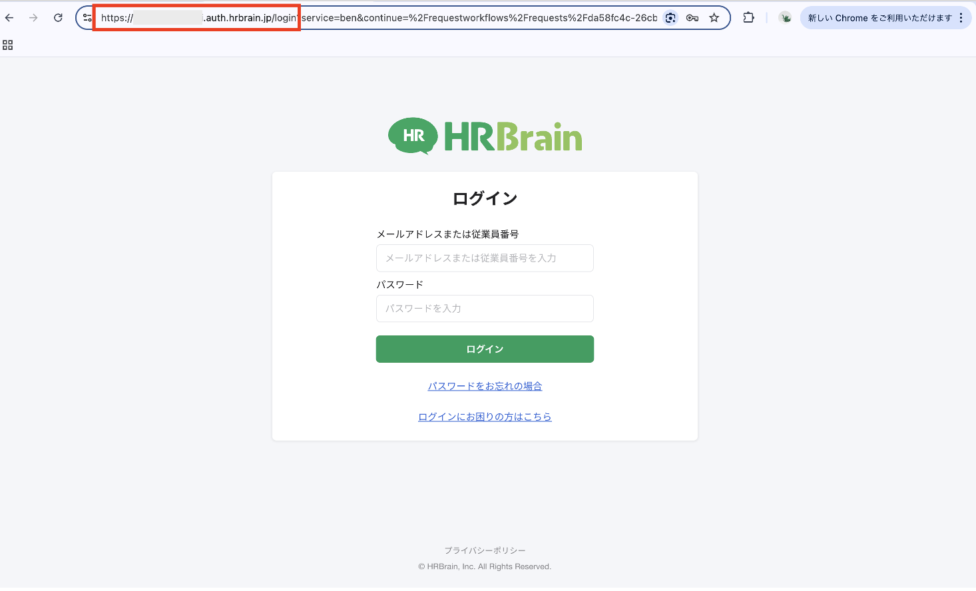Bookmark this page with the star icon
The width and height of the screenshot is (976, 591).
point(714,18)
